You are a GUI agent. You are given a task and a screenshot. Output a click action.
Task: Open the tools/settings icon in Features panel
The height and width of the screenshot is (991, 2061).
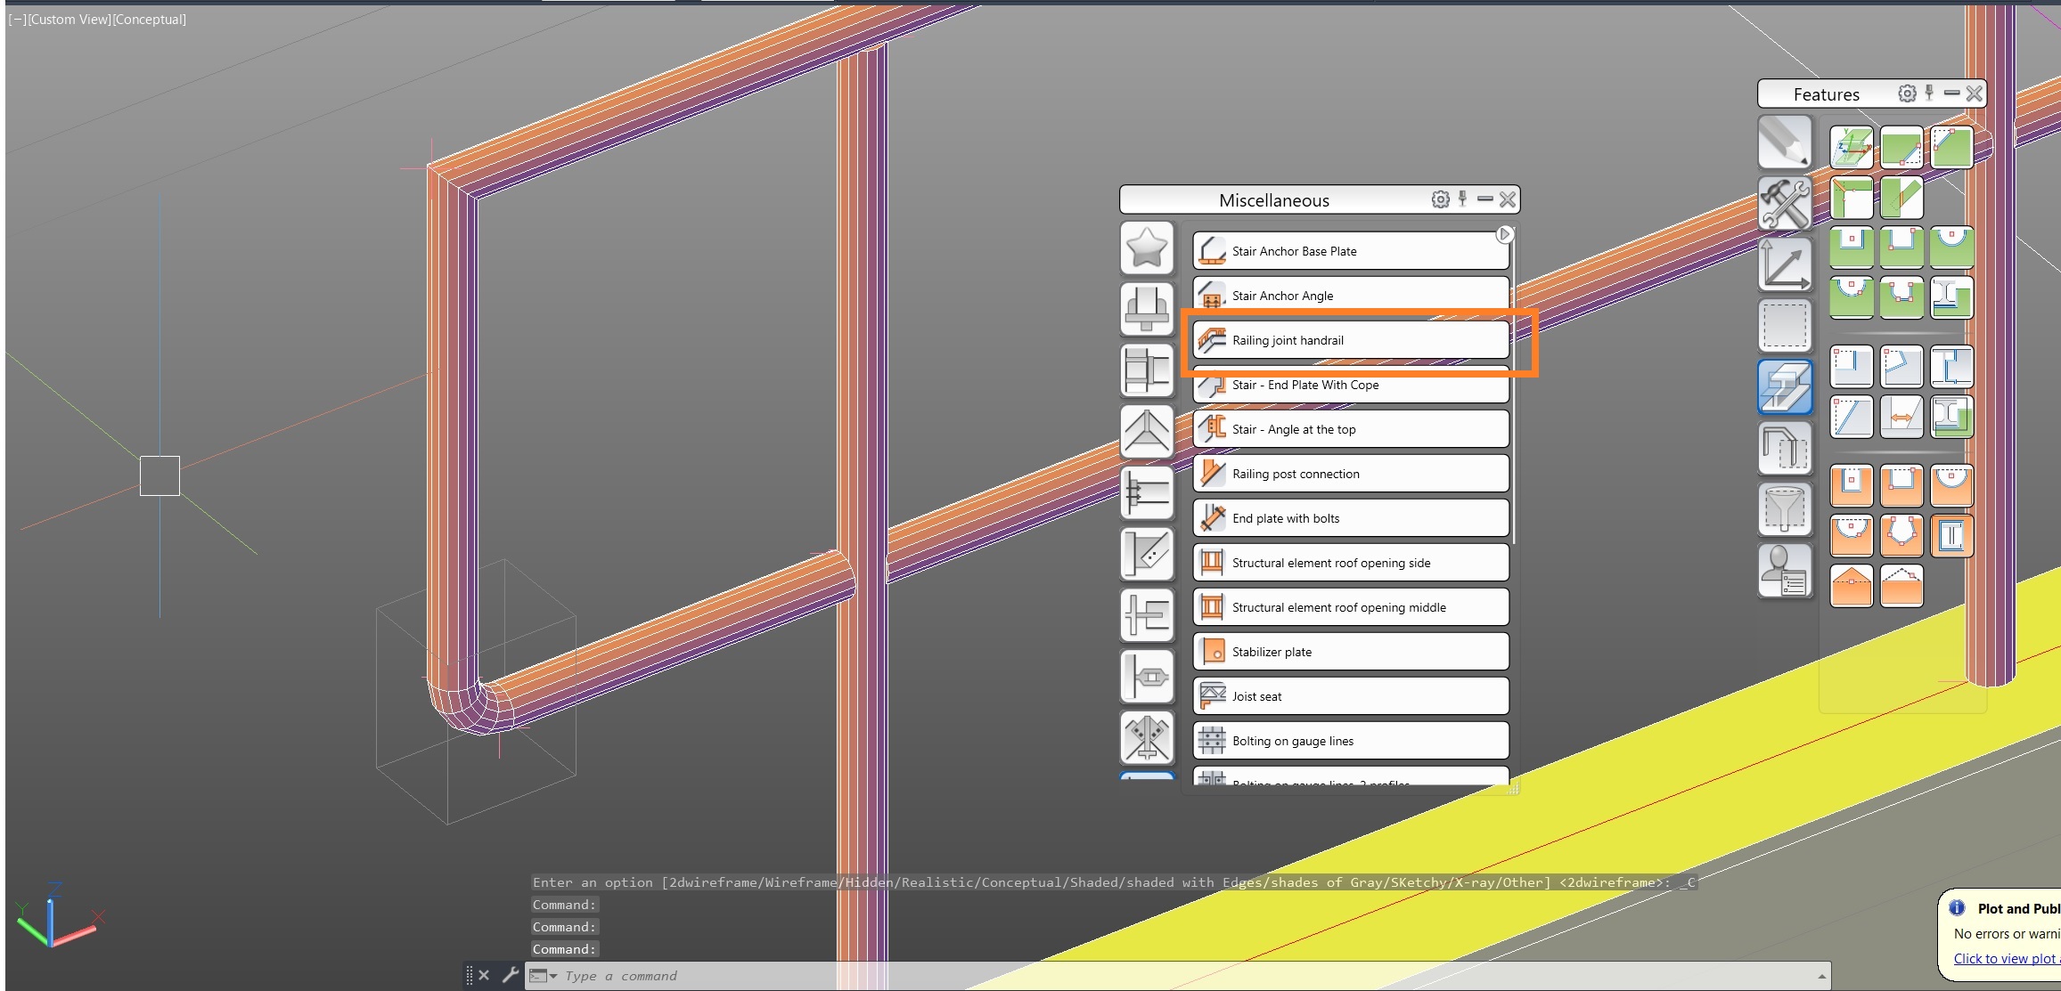tap(1785, 201)
